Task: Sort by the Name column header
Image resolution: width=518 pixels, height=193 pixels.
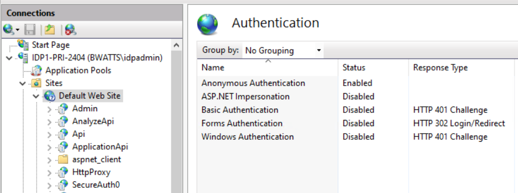Action: [x=267, y=68]
